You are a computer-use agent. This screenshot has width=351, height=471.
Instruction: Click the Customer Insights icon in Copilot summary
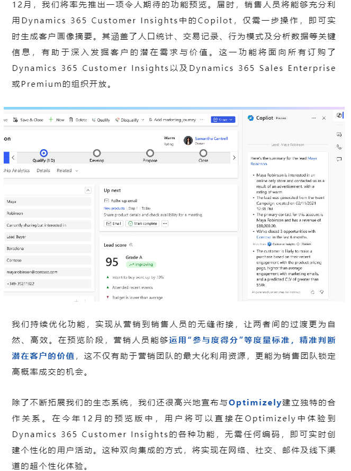tap(269, 244)
